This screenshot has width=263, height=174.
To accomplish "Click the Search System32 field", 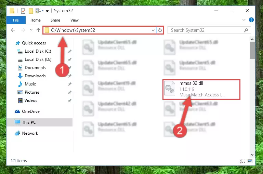I will tap(209, 30).
